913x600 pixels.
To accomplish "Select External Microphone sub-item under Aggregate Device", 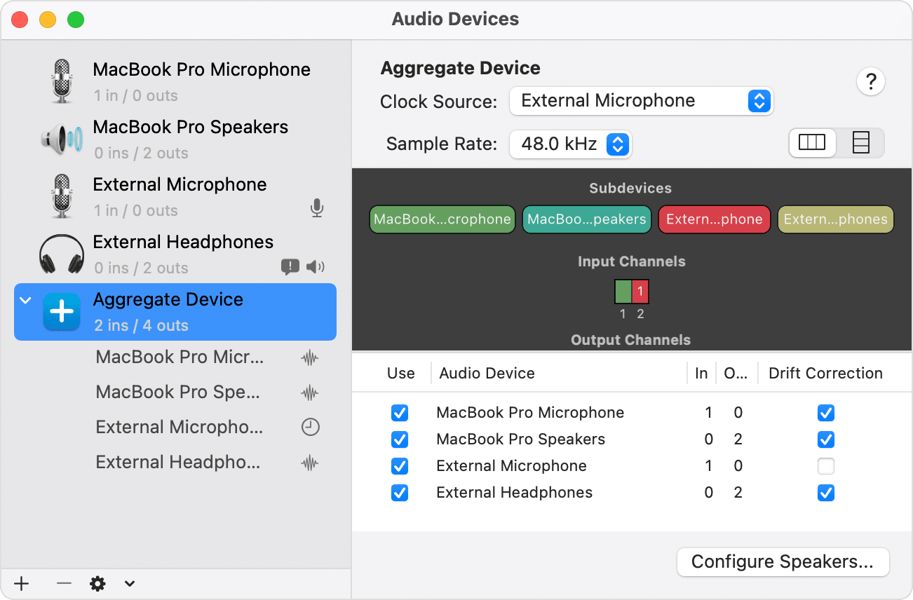I will [x=180, y=427].
